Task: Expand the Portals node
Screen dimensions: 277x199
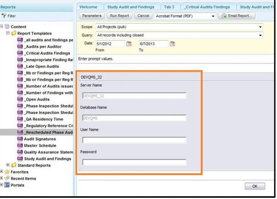Action: [2, 184]
